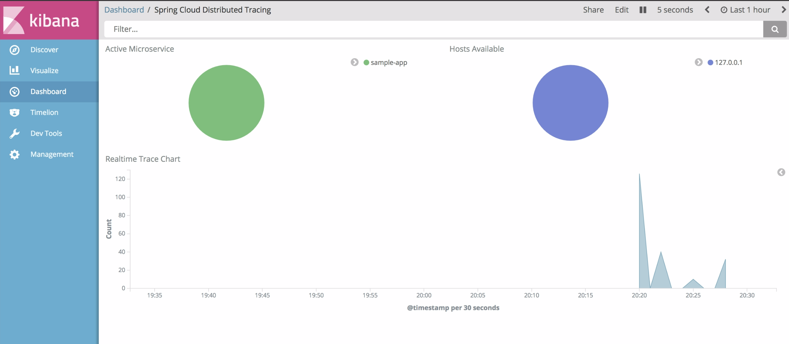Click the Kibana logo icon

point(14,20)
